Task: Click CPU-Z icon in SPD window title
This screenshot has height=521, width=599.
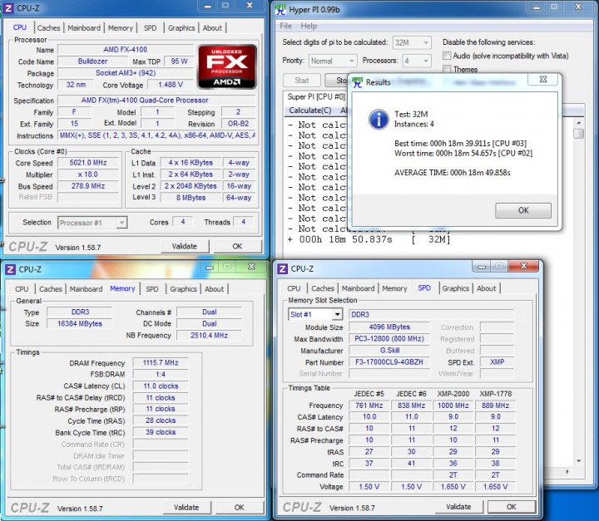Action: click(282, 268)
